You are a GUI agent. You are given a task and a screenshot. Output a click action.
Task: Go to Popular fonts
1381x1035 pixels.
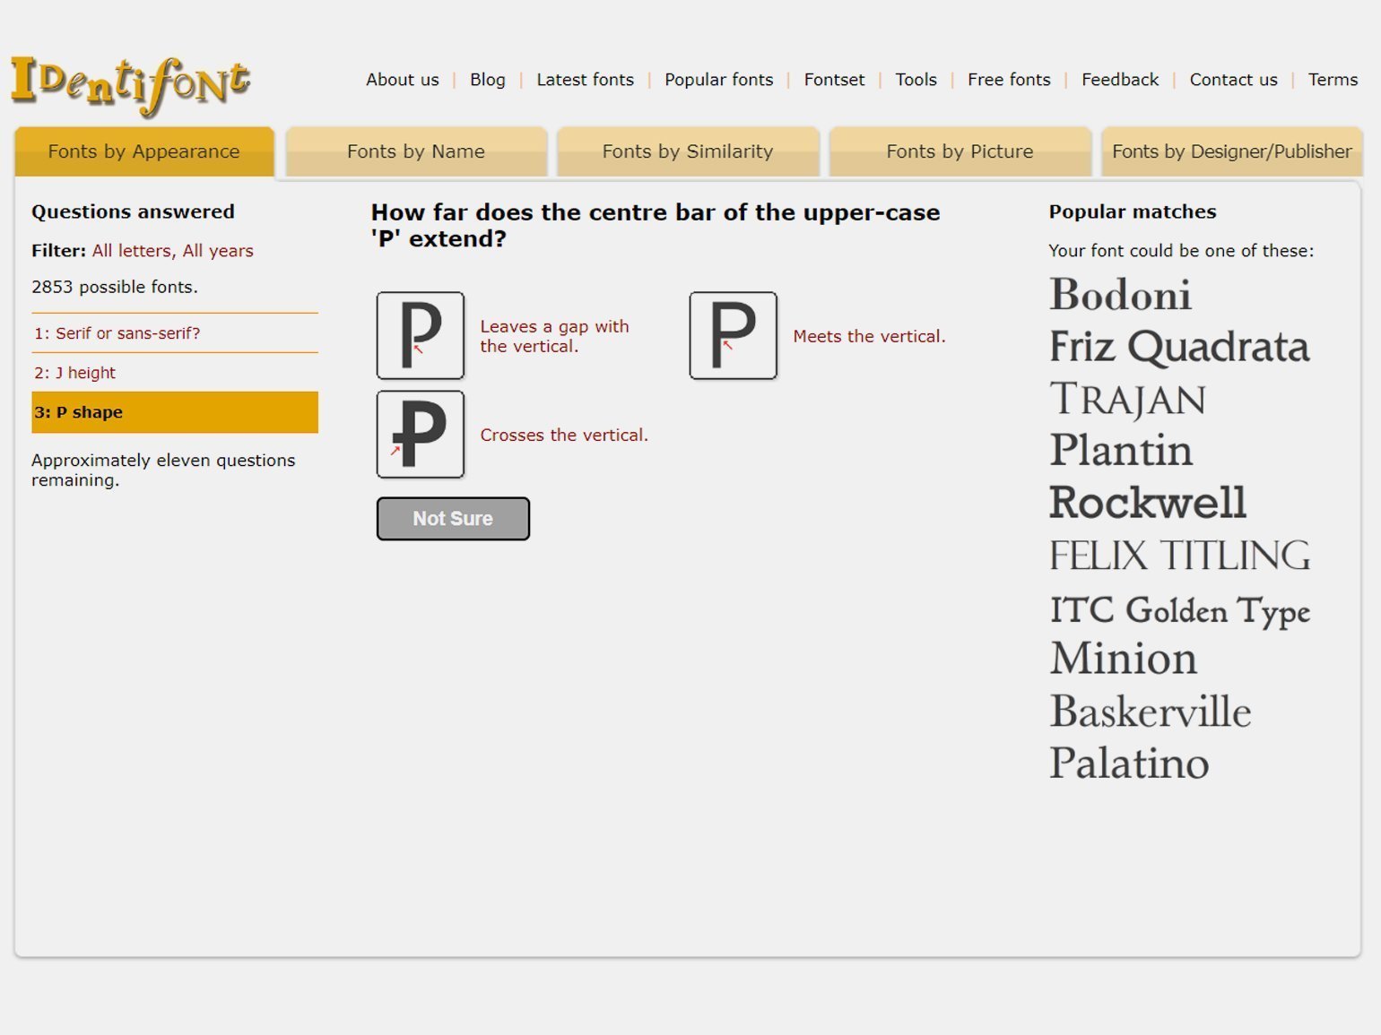(x=718, y=80)
